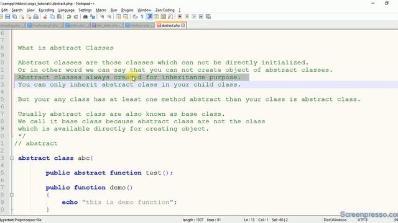Open the User Defined Language icon
398x223 pixels.
[156, 17]
